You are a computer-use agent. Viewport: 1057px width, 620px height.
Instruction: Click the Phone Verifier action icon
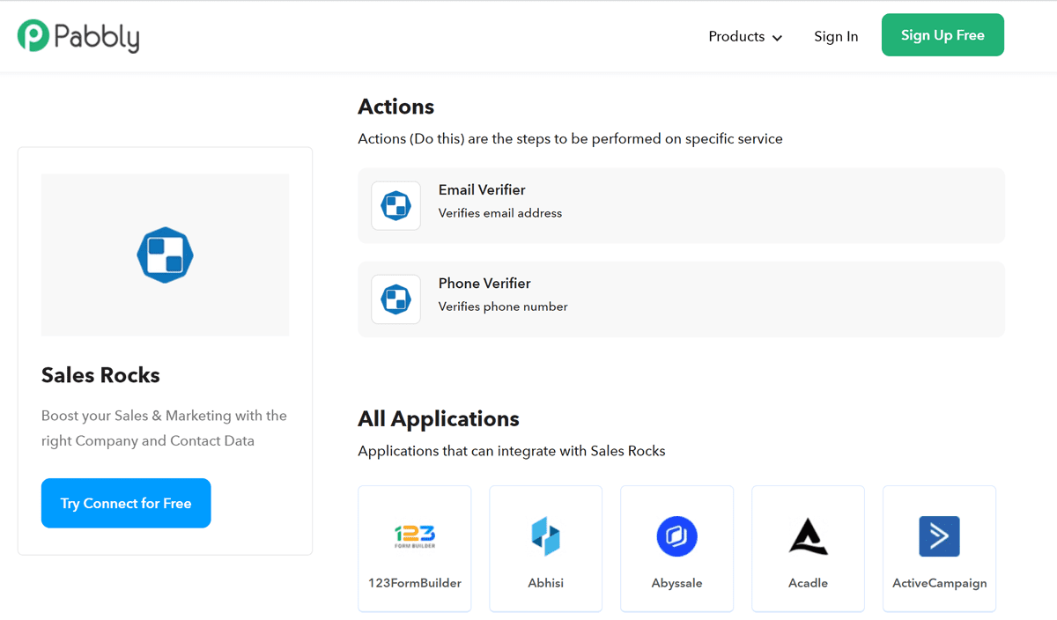pyautogui.click(x=395, y=299)
